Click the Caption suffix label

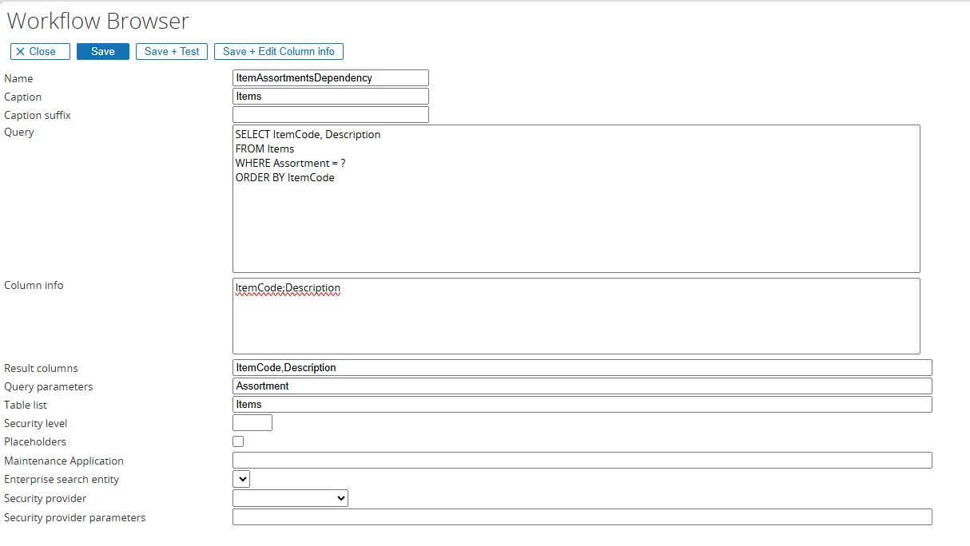click(x=38, y=115)
